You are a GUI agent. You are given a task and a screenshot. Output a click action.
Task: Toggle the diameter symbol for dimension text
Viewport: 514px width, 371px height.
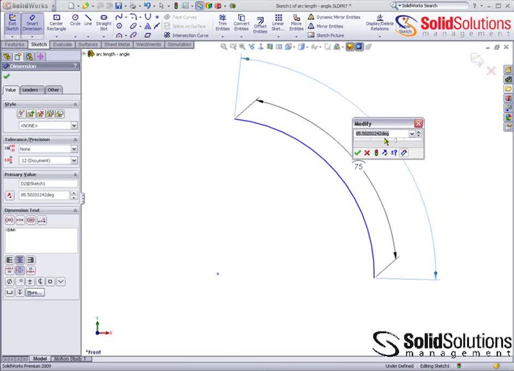(9, 280)
